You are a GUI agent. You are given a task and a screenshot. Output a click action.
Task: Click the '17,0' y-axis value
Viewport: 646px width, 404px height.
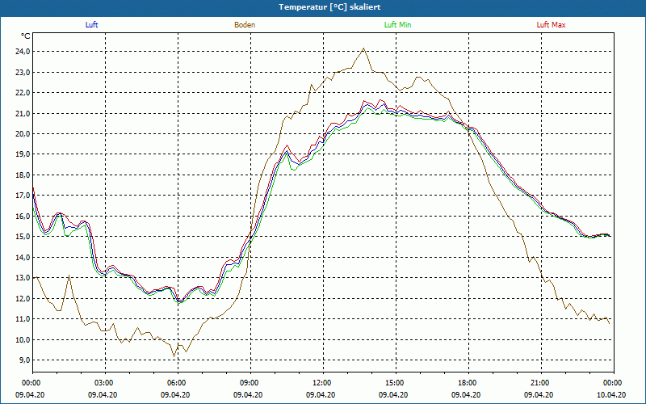tap(23, 196)
